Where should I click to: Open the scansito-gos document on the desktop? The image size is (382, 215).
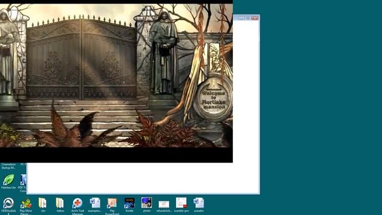(x=181, y=205)
